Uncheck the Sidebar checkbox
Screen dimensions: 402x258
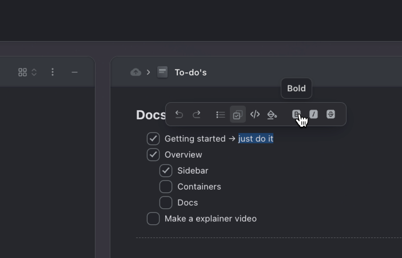click(166, 171)
